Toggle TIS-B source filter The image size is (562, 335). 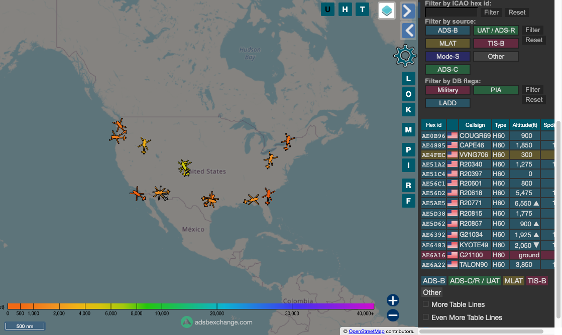(496, 43)
